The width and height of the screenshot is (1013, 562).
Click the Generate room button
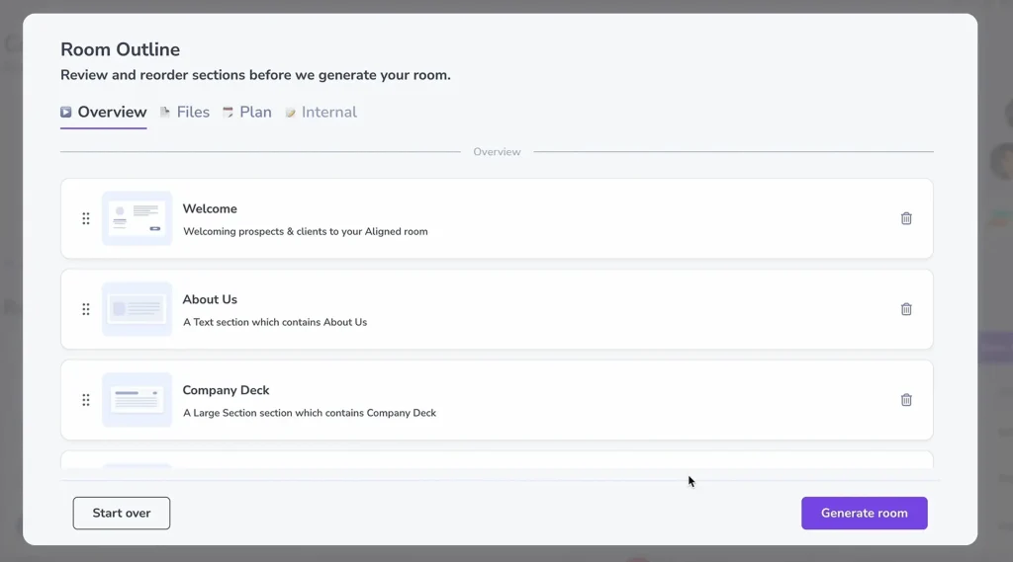[x=865, y=513]
